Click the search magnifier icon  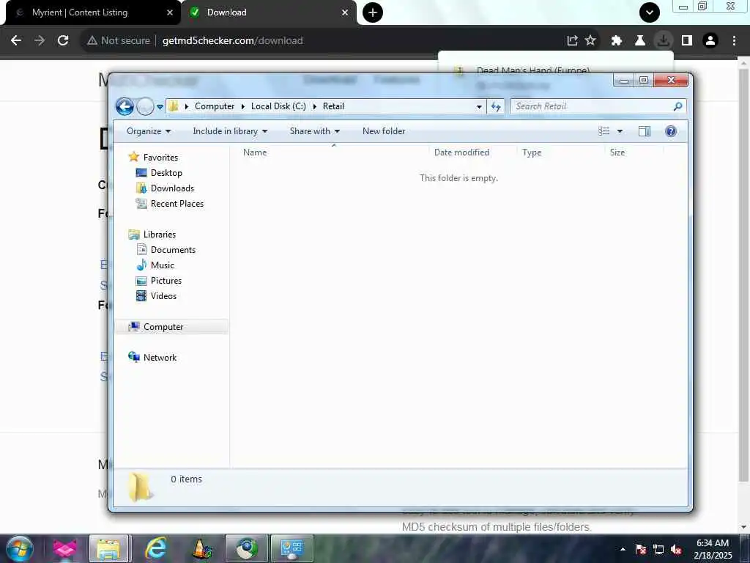click(x=677, y=106)
